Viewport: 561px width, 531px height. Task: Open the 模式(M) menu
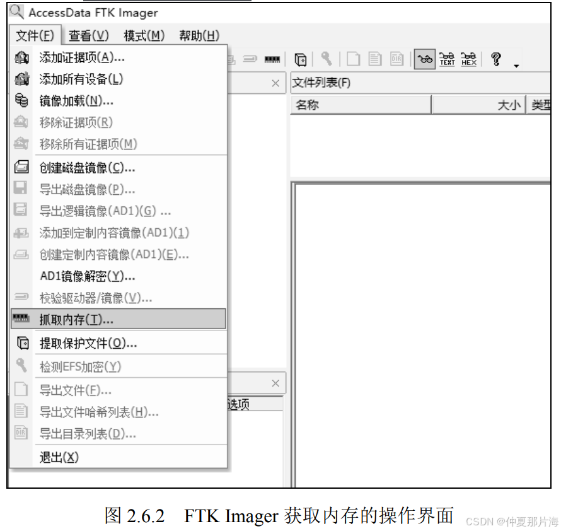click(x=144, y=35)
